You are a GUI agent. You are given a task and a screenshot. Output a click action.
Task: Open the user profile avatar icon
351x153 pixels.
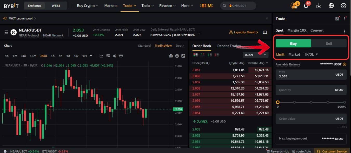pyautogui.click(x=294, y=6)
